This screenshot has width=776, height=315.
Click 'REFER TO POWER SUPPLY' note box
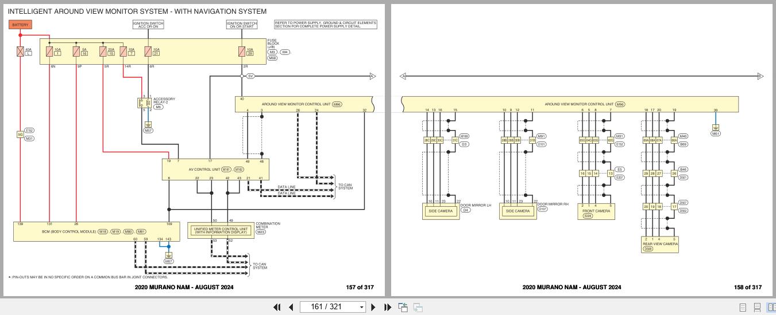326,25
